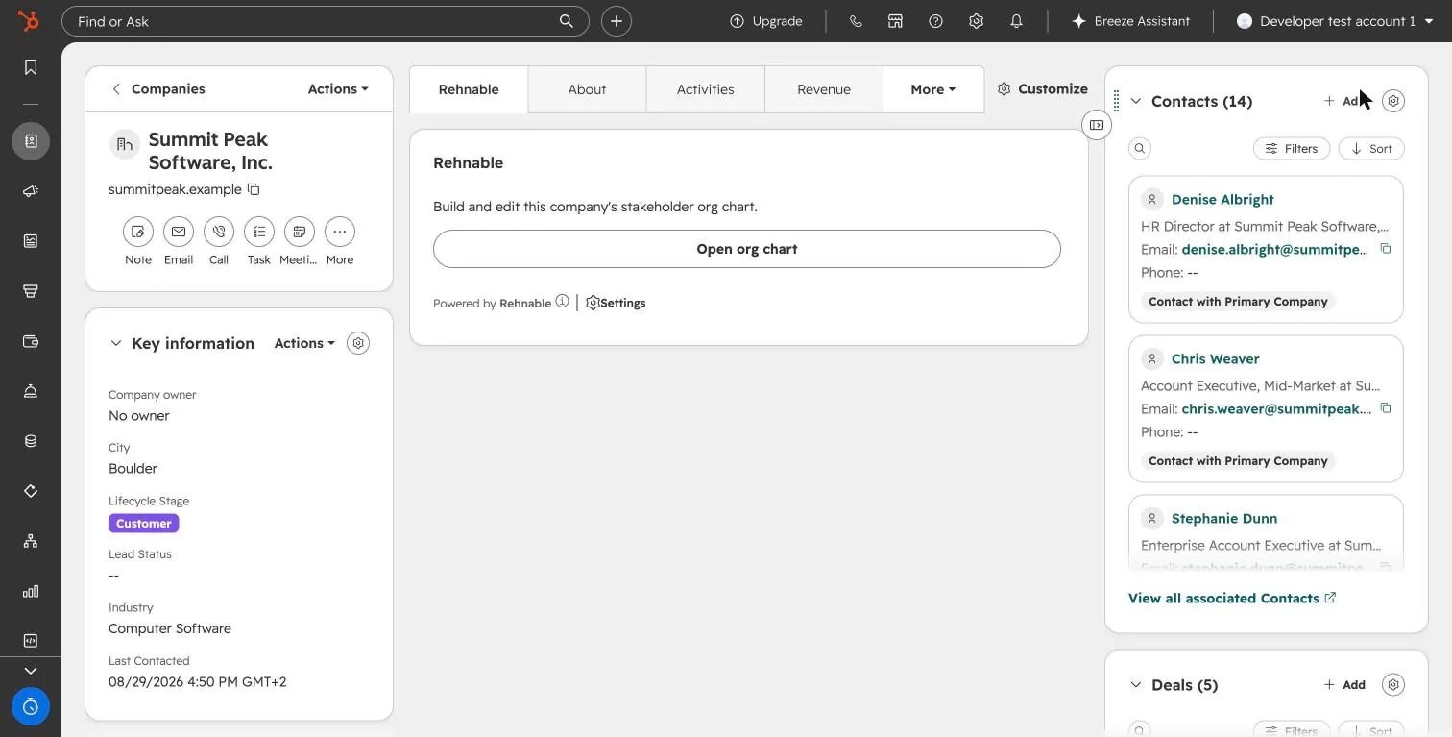1452x737 pixels.
Task: Create a Note for the company
Action: point(138,232)
